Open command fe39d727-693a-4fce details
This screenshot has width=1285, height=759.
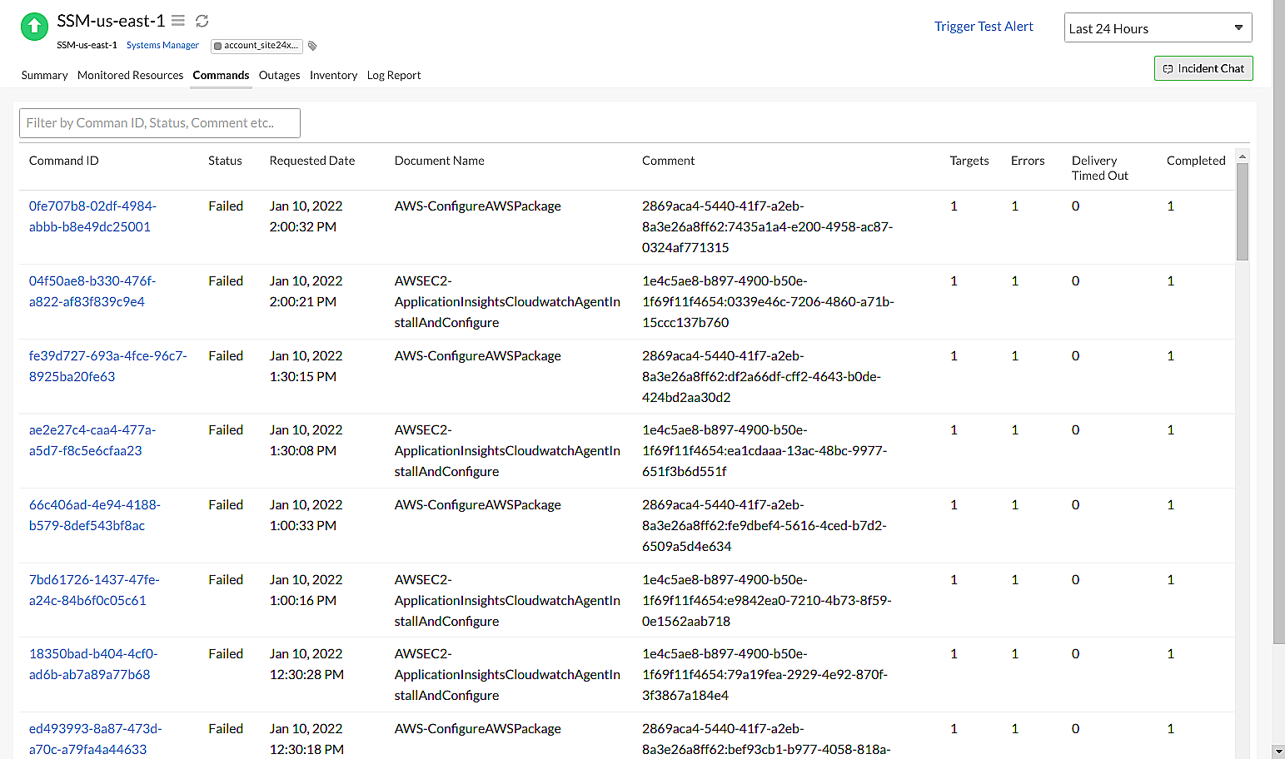pyautogui.click(x=107, y=365)
